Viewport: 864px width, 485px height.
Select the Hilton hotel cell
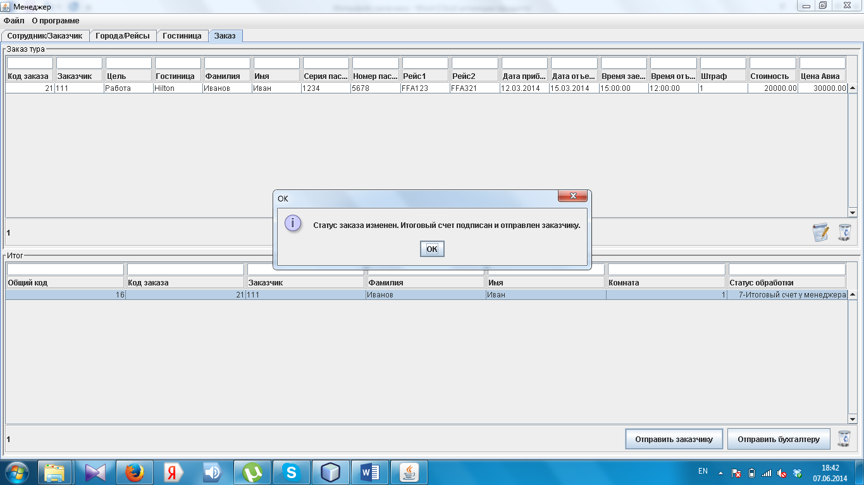(178, 88)
